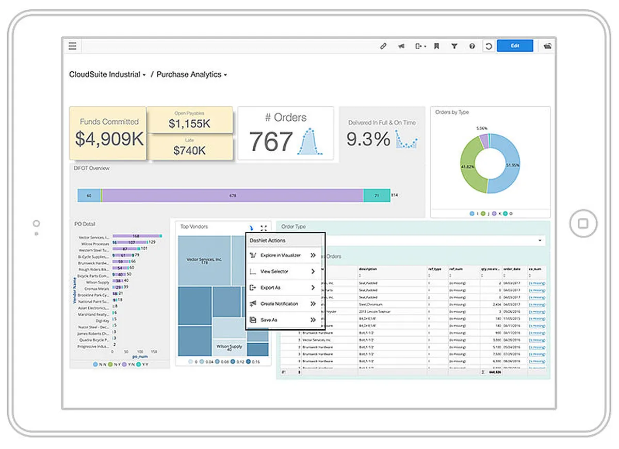The width and height of the screenshot is (619, 449).
Task: Click the link icon in the toolbar
Action: [383, 46]
